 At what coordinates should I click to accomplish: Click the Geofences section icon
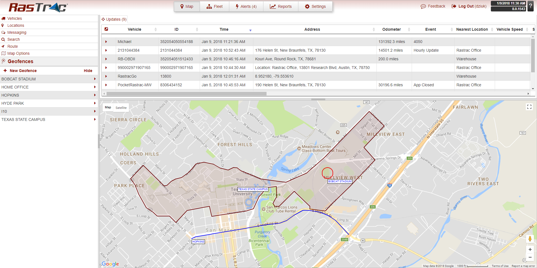pyautogui.click(x=4, y=61)
